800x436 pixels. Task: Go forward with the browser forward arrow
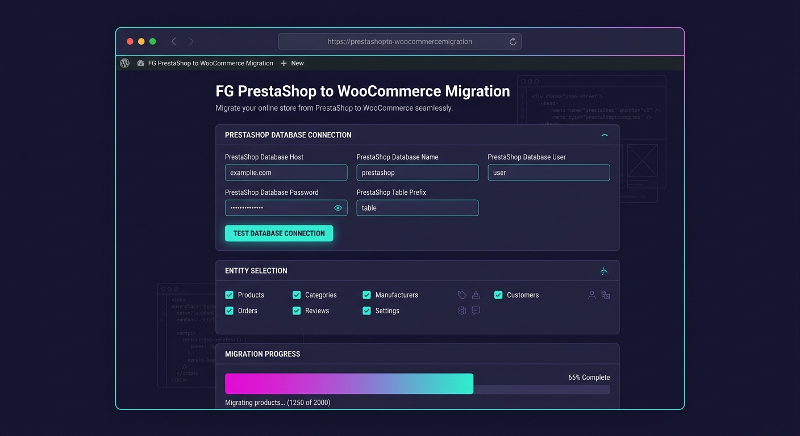[191, 41]
